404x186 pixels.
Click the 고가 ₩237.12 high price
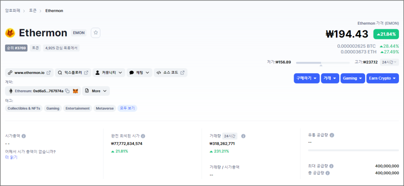[366, 62]
